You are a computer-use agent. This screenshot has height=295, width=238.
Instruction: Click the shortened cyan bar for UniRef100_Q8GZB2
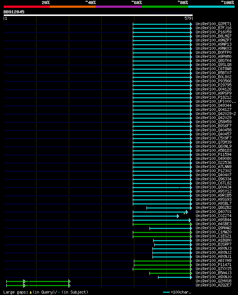click(168, 208)
